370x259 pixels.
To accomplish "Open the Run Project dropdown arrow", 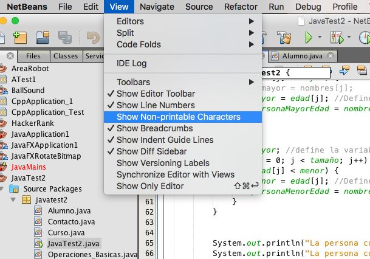I will pos(320,37).
